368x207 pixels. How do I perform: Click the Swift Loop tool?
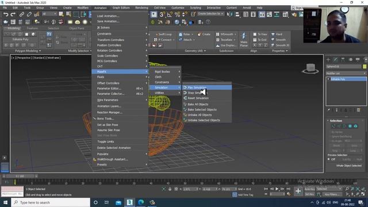click(x=163, y=34)
